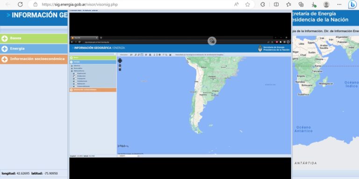Click the Namibia label on the map
Screen dimensions: 359x179
pyautogui.click(x=300, y=82)
